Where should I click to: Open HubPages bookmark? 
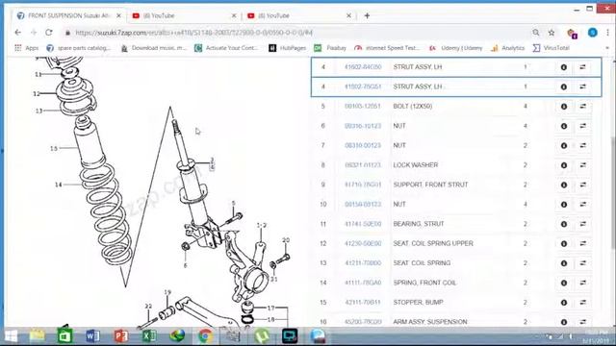click(x=287, y=48)
